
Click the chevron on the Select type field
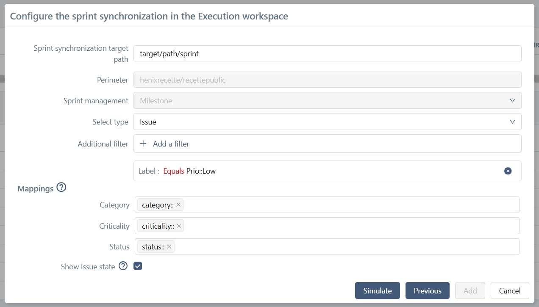pos(512,122)
